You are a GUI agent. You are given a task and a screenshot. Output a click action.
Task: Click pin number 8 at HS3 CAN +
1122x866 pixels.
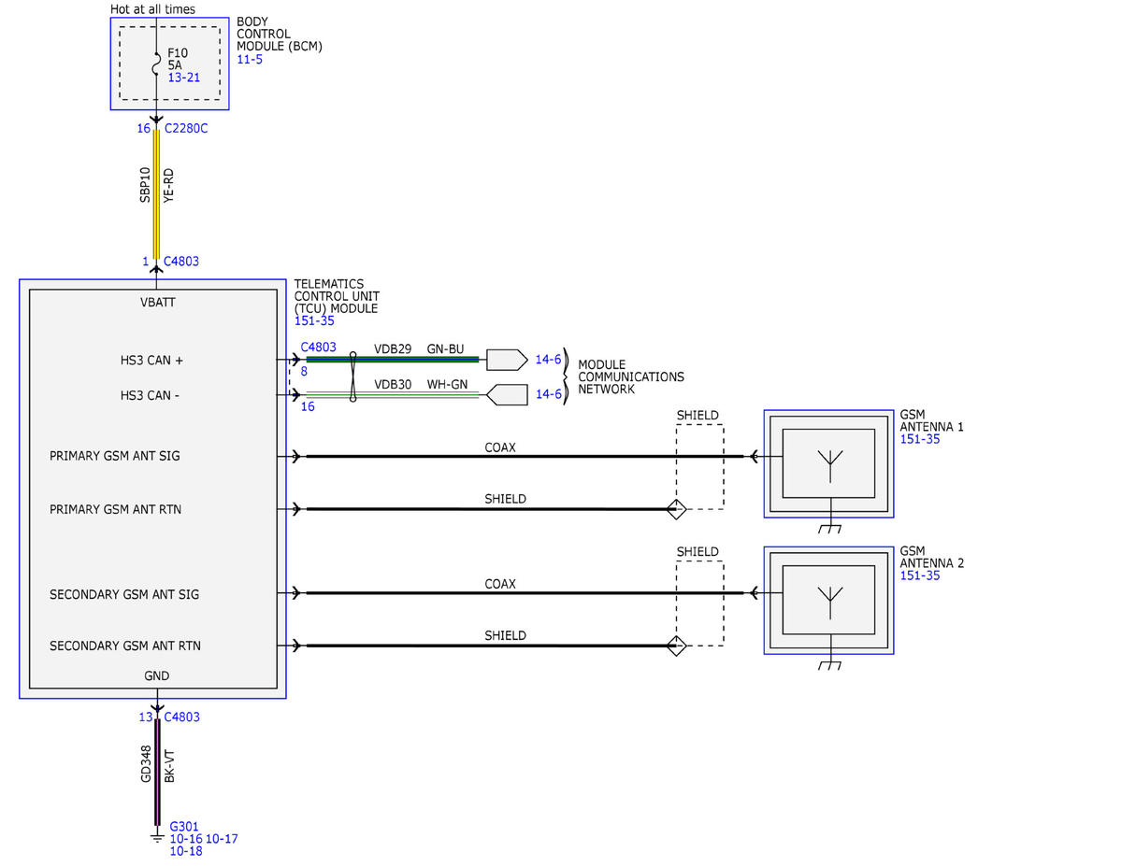click(x=305, y=371)
